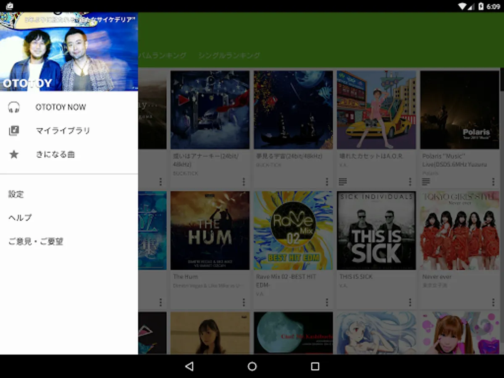Select OTOTOY NOW menu entry
Viewport: 504px width, 378px height.
[x=69, y=107]
